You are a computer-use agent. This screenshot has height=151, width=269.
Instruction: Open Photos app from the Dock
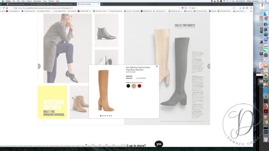coord(266,75)
